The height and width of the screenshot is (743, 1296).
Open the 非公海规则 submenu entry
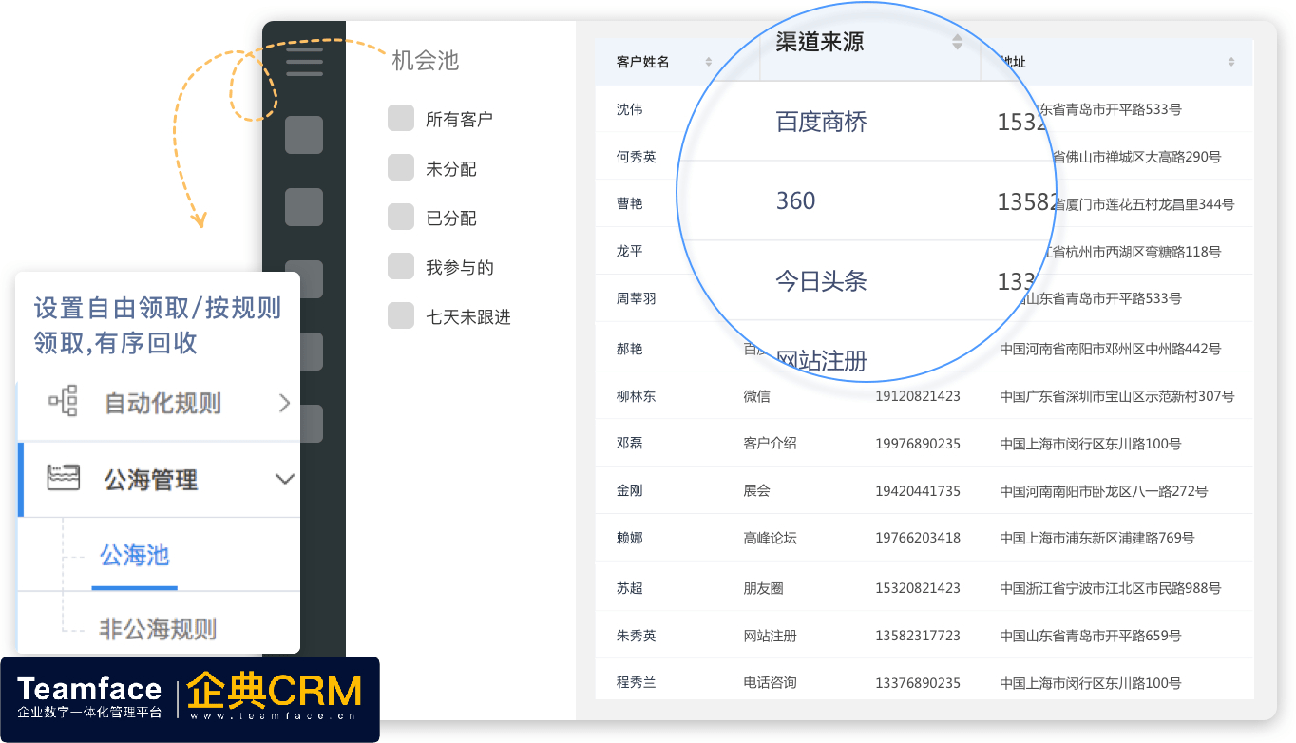point(158,629)
